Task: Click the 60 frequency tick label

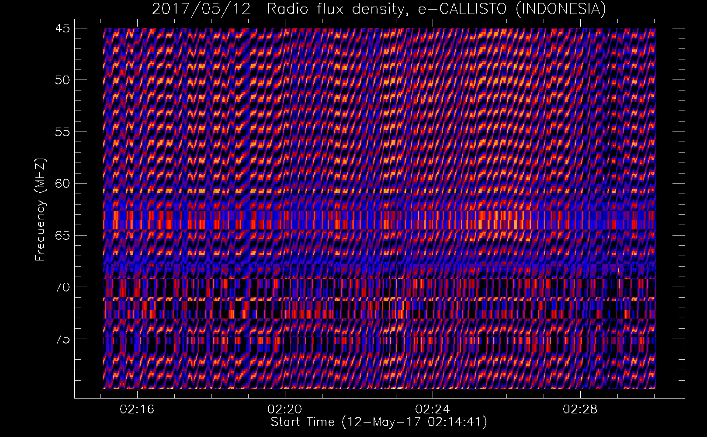Action: pos(62,184)
